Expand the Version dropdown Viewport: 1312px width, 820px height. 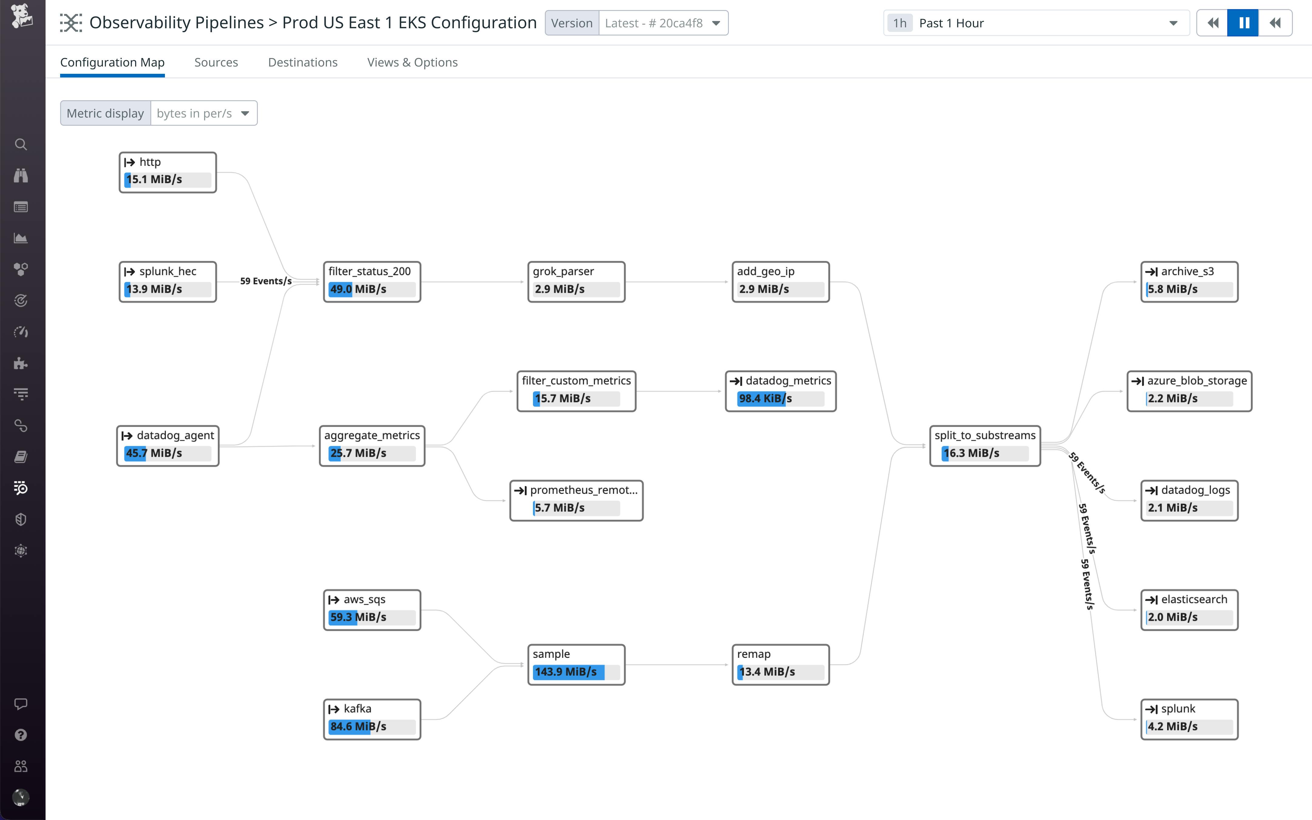point(663,23)
